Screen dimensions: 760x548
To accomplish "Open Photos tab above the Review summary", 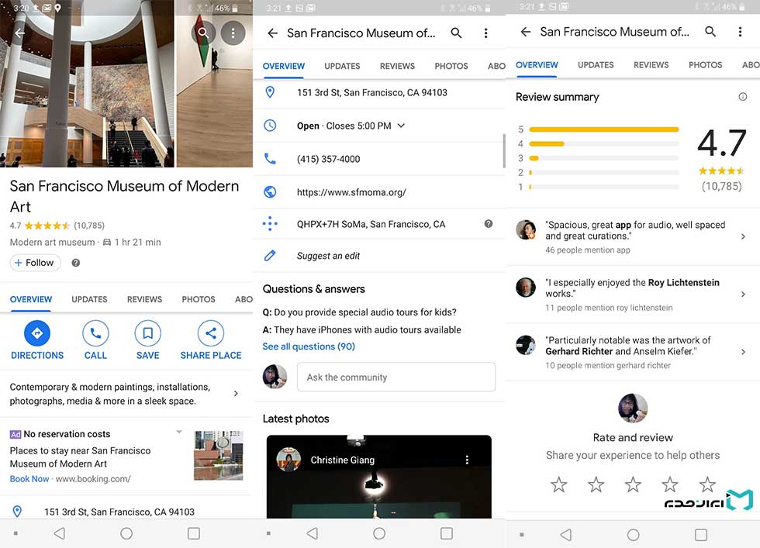I will point(705,65).
